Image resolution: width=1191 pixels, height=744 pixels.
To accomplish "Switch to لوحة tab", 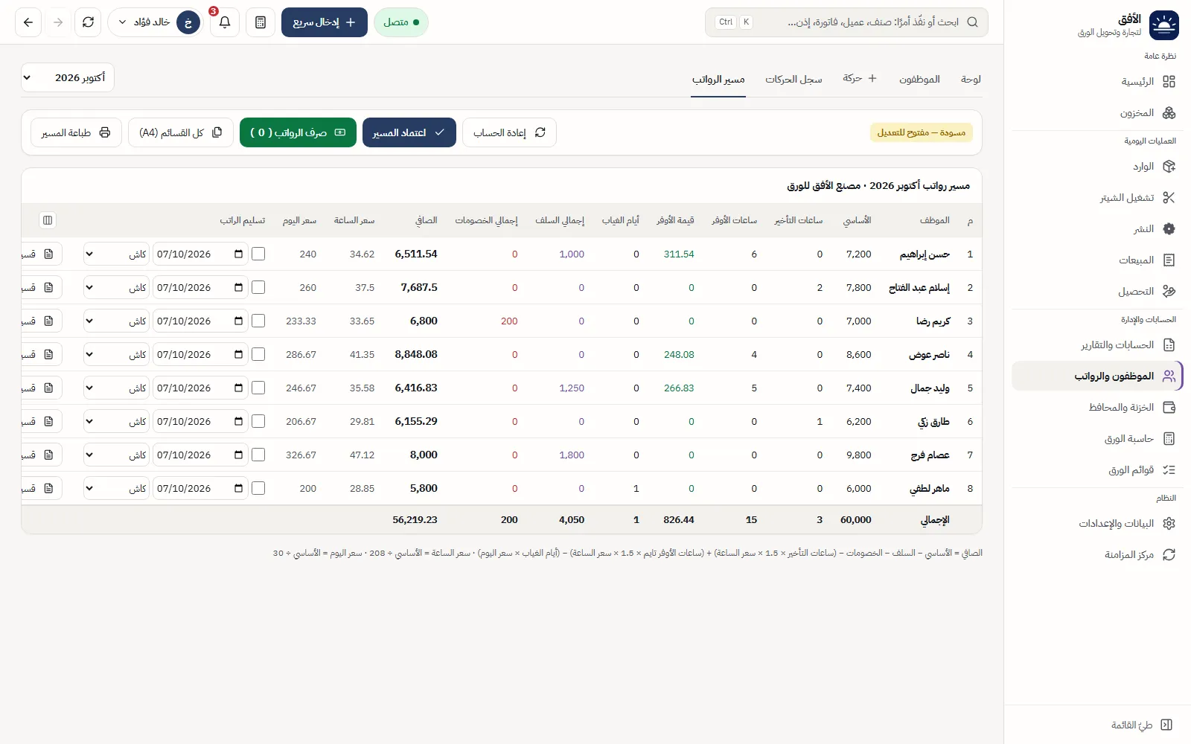I will coord(971,79).
